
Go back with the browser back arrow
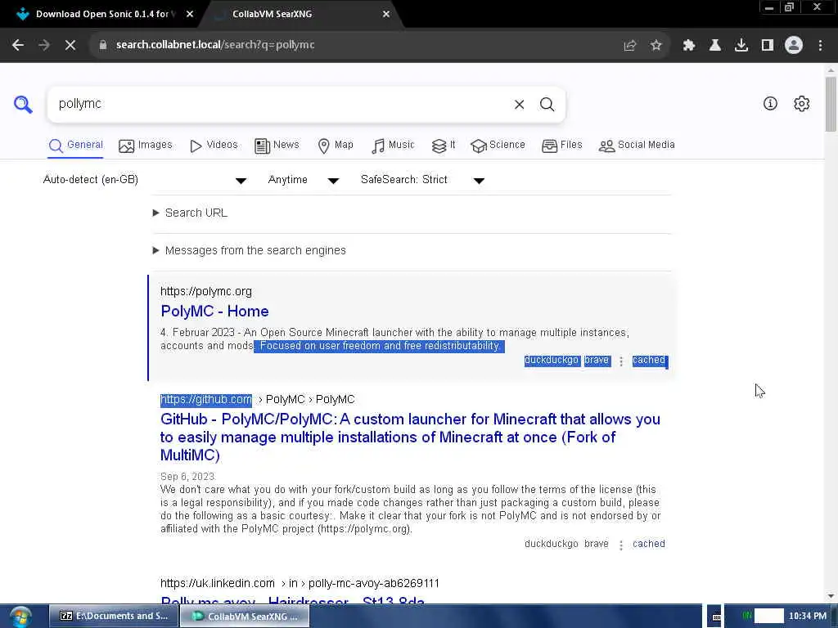click(18, 45)
